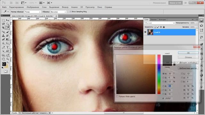Click the add to swatches button
205x115 pixels.
coord(188,63)
